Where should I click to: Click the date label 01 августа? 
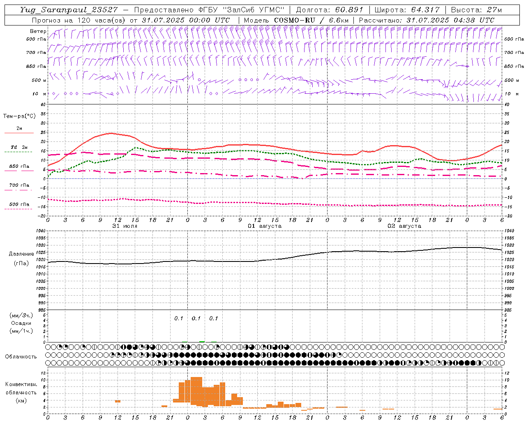[265, 226]
